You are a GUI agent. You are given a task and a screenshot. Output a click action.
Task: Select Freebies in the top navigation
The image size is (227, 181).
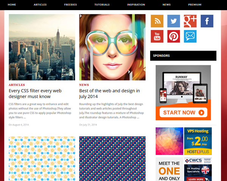71,5
